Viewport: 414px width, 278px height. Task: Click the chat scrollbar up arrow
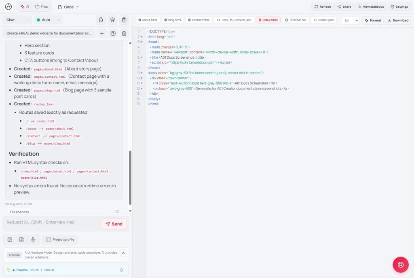click(x=130, y=43)
